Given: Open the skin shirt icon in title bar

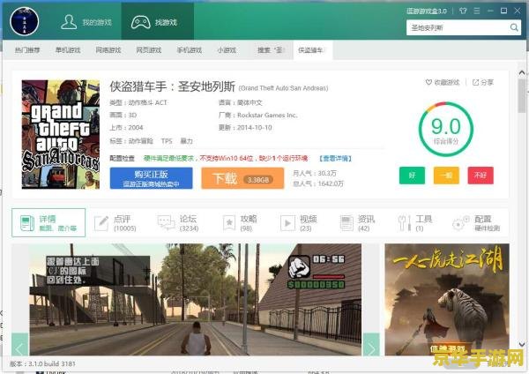Looking at the screenshot, I should (x=463, y=11).
